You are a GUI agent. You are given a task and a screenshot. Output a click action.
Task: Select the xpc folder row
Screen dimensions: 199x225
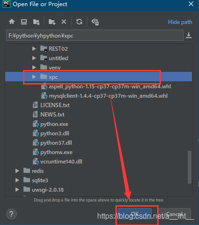tap(99, 77)
